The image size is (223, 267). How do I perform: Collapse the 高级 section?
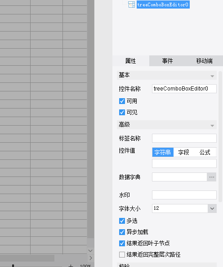pos(212,126)
